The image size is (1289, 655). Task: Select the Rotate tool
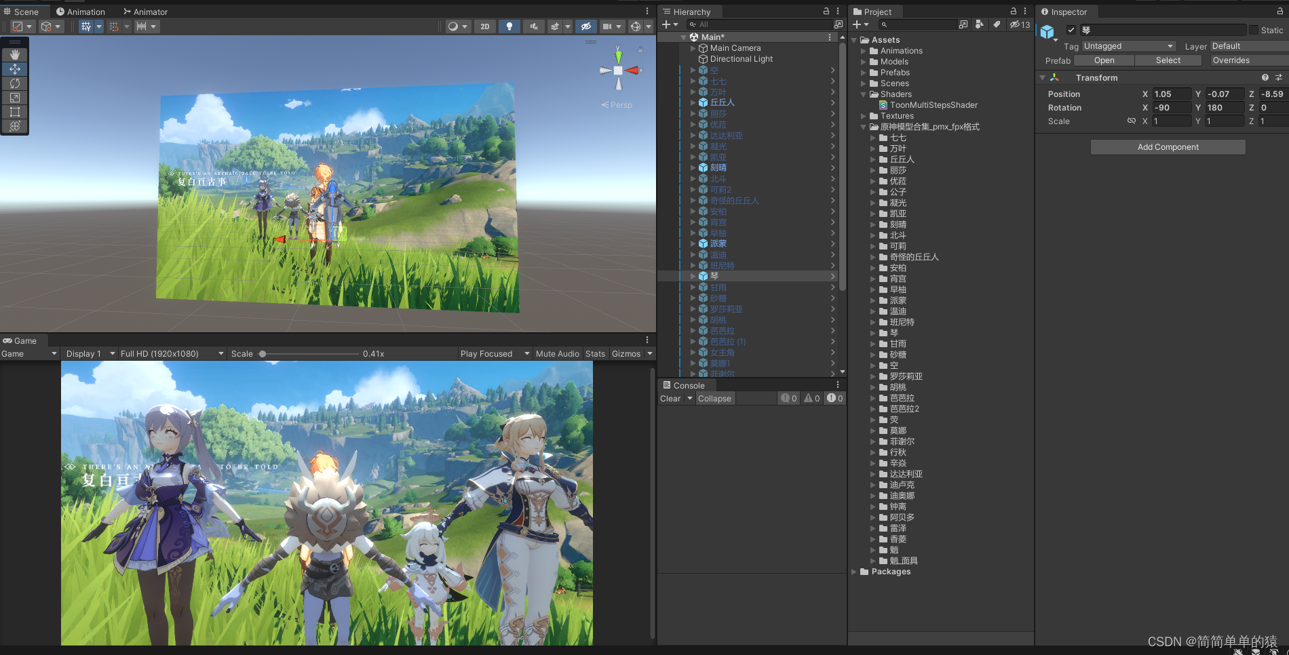coord(14,83)
